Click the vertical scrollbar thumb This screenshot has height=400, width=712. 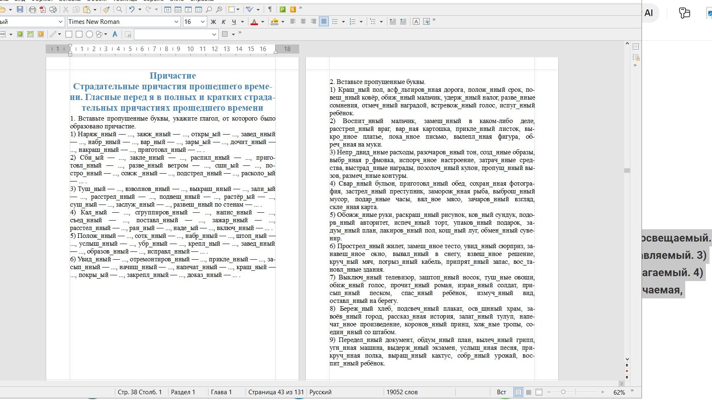[x=627, y=170]
